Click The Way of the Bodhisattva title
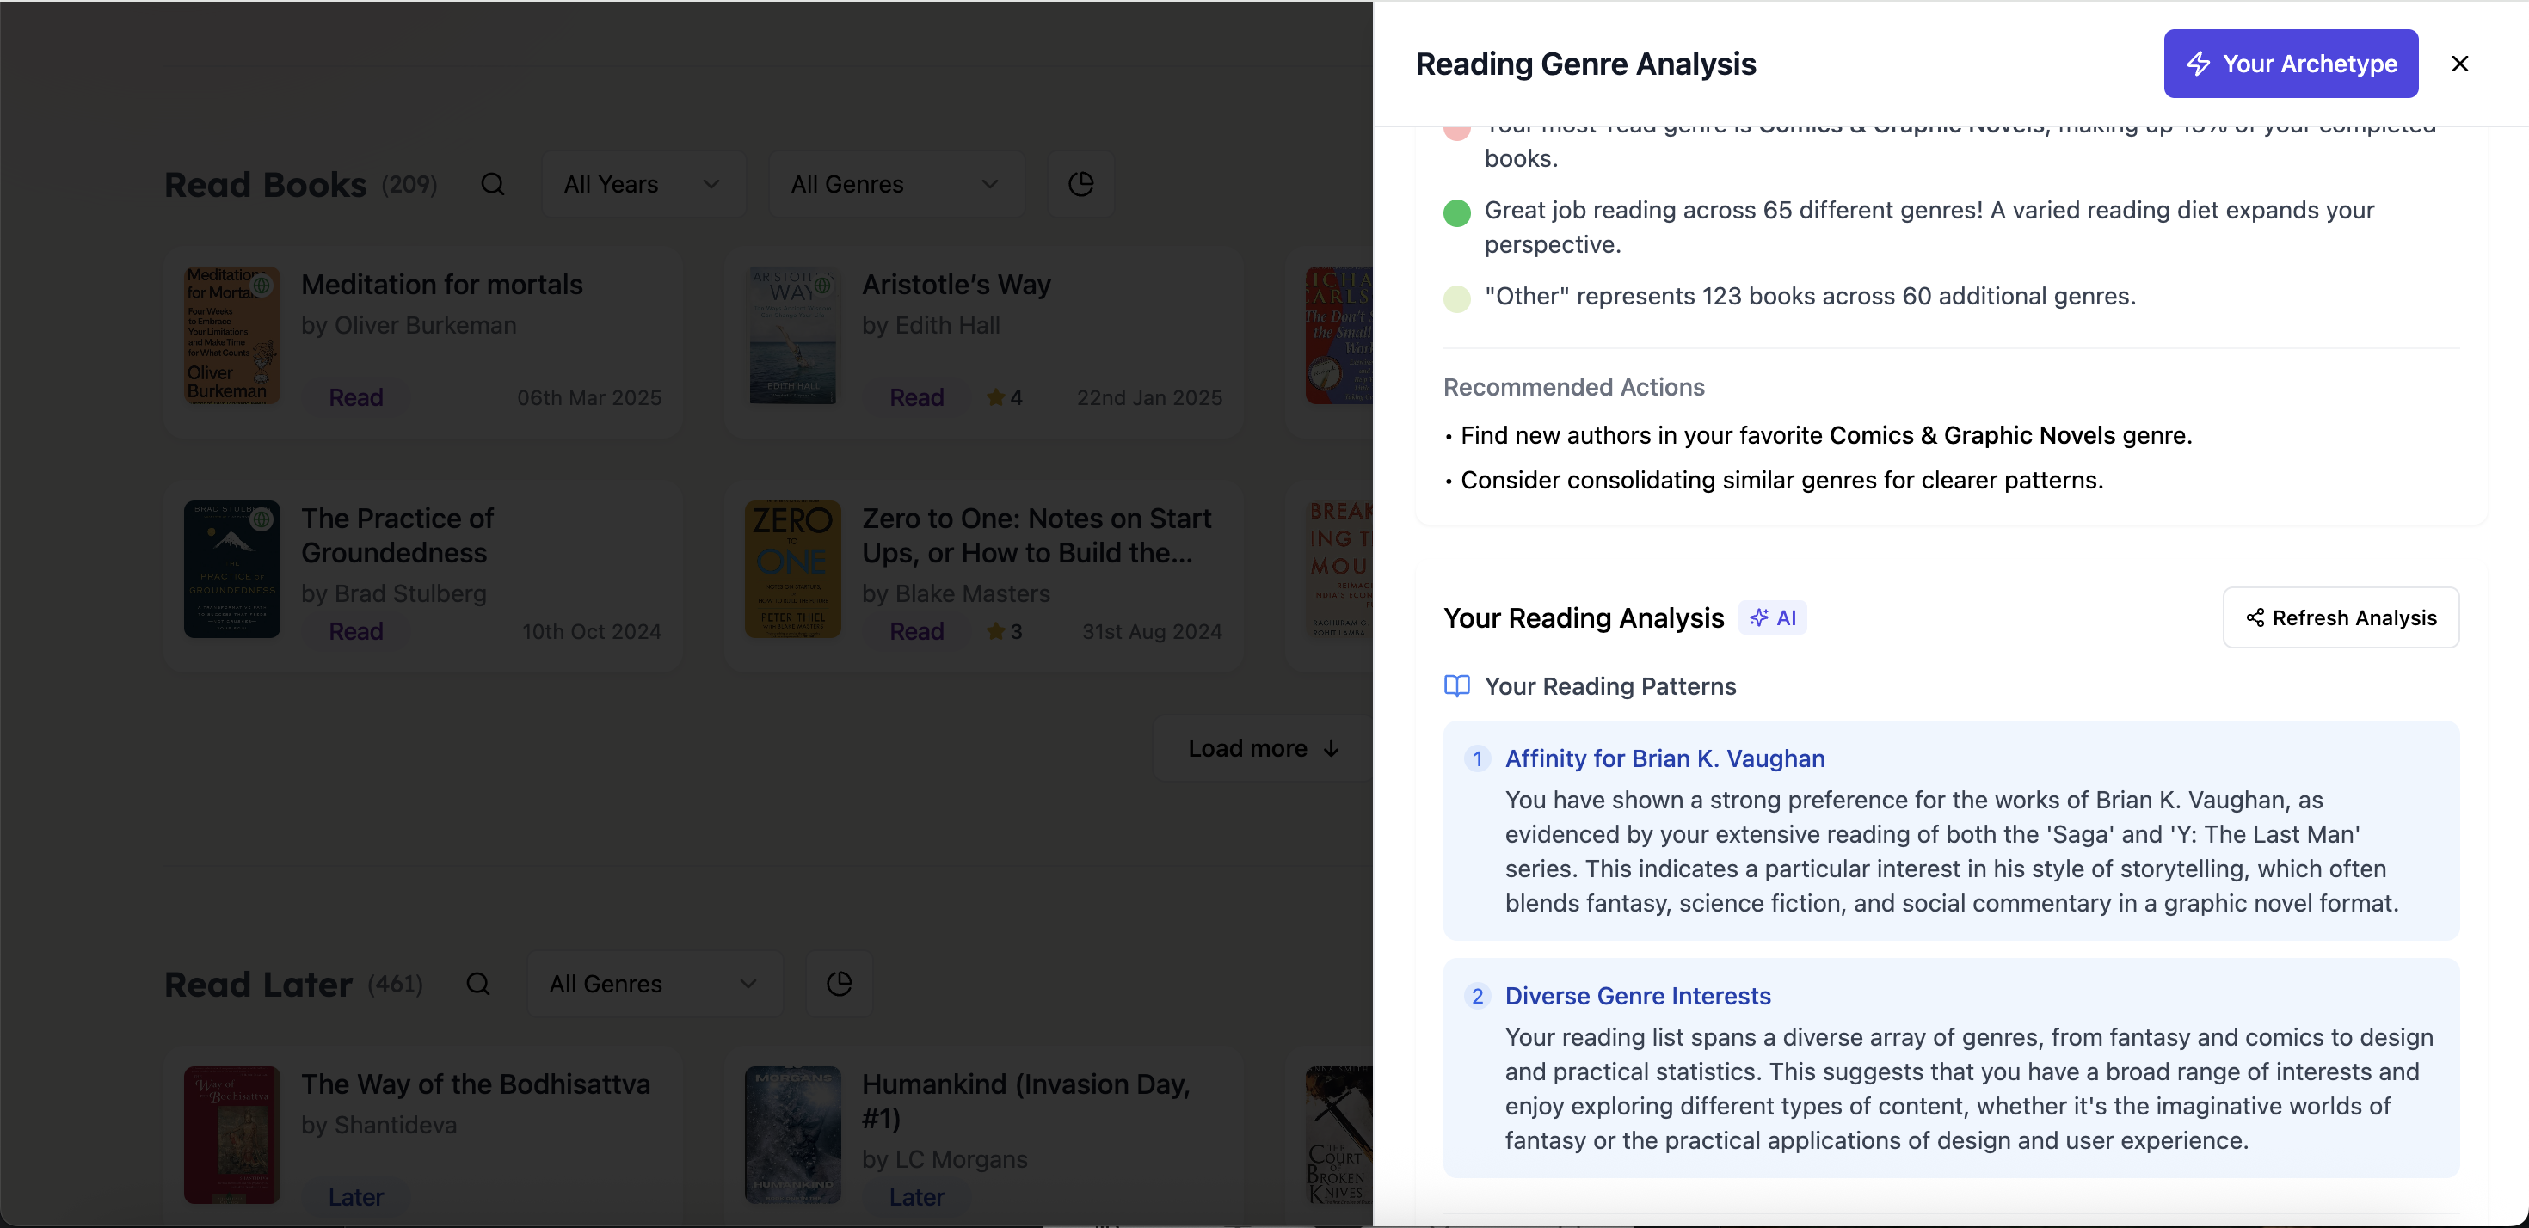The height and width of the screenshot is (1228, 2529). pyautogui.click(x=475, y=1084)
